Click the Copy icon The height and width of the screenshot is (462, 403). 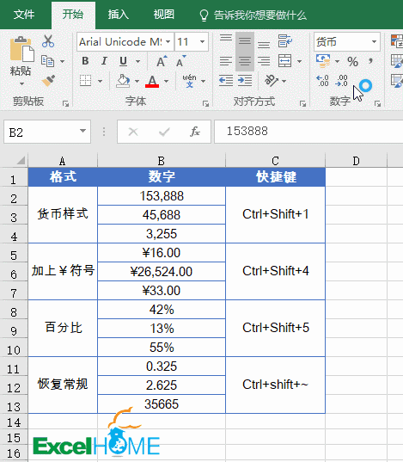click(x=47, y=61)
